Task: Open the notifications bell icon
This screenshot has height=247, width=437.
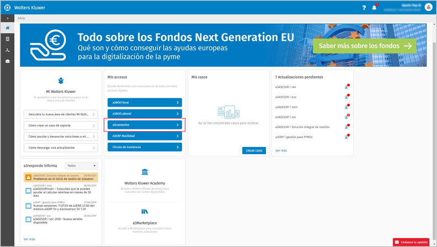Action: pos(374,8)
